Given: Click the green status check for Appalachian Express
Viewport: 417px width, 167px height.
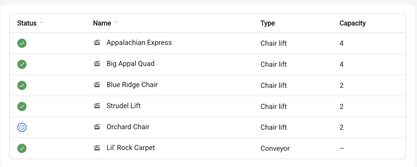Looking at the screenshot, I should (x=22, y=43).
